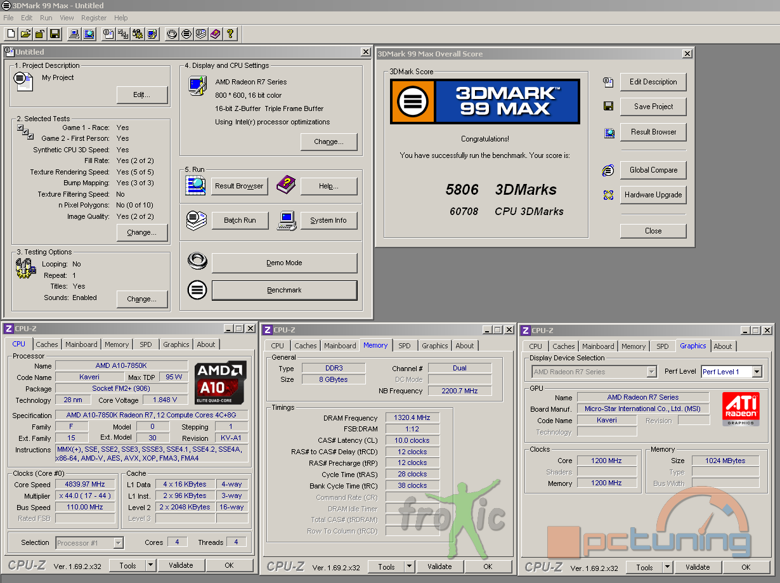Click the Save Project button
The height and width of the screenshot is (583, 780).
(653, 107)
